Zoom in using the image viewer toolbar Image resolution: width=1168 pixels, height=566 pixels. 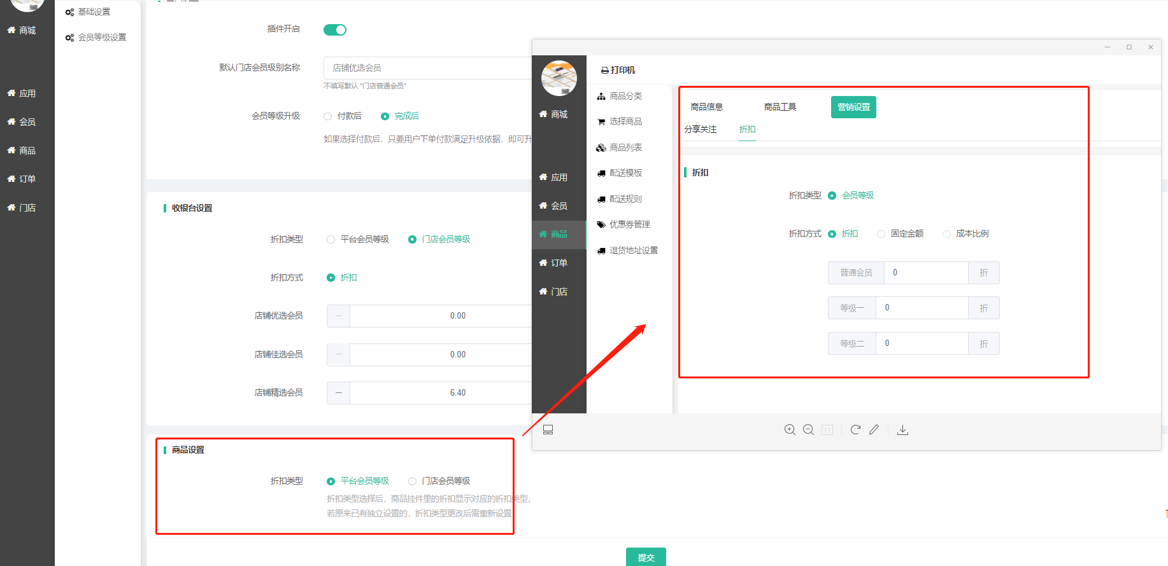(x=790, y=430)
